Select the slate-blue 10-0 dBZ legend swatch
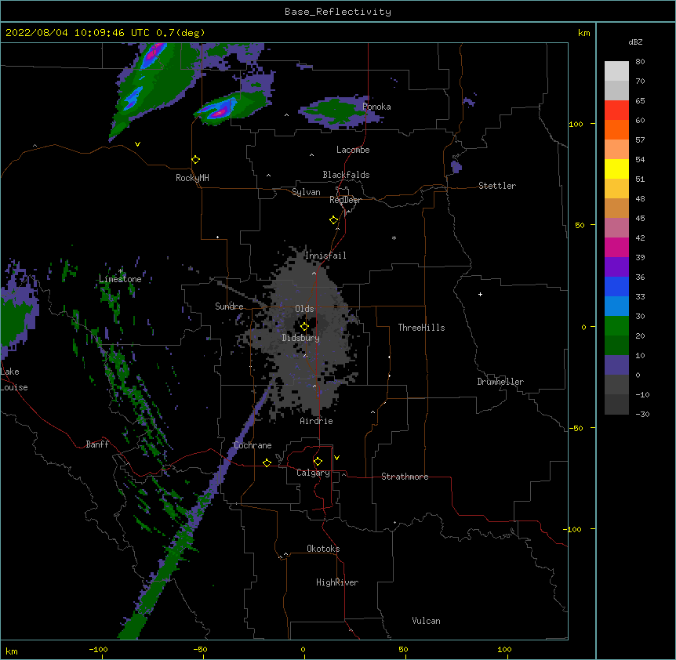 point(616,365)
